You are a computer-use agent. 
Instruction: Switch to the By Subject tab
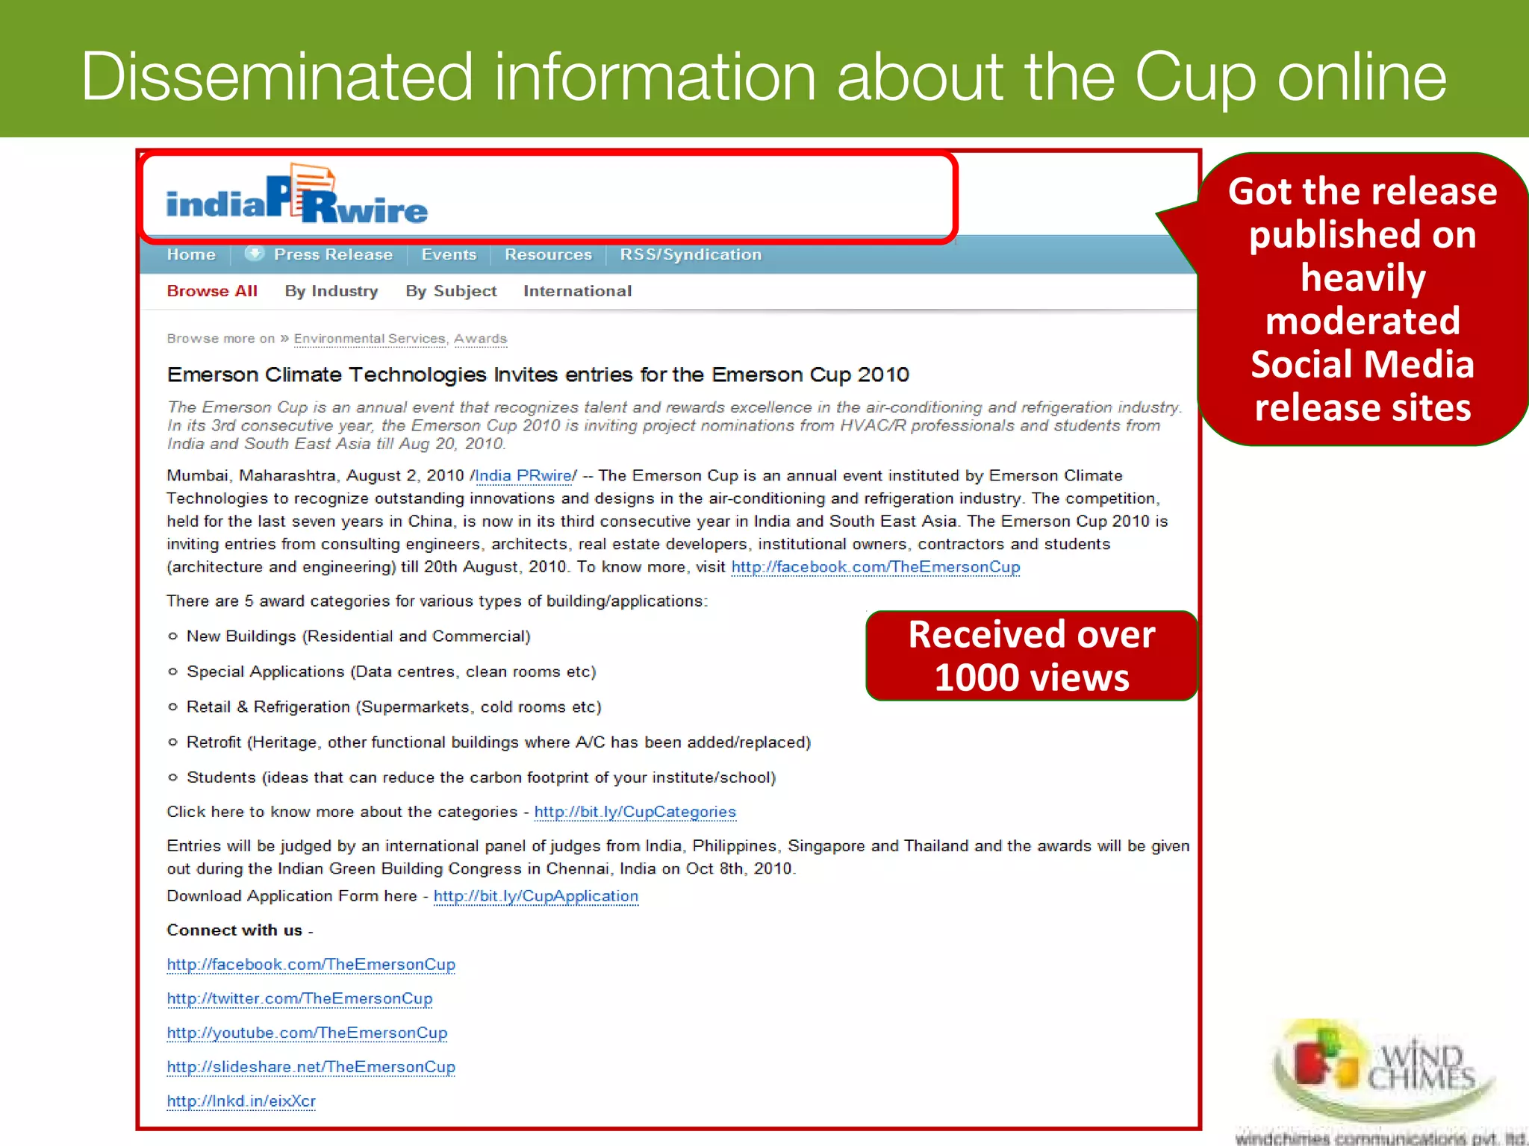(x=451, y=292)
